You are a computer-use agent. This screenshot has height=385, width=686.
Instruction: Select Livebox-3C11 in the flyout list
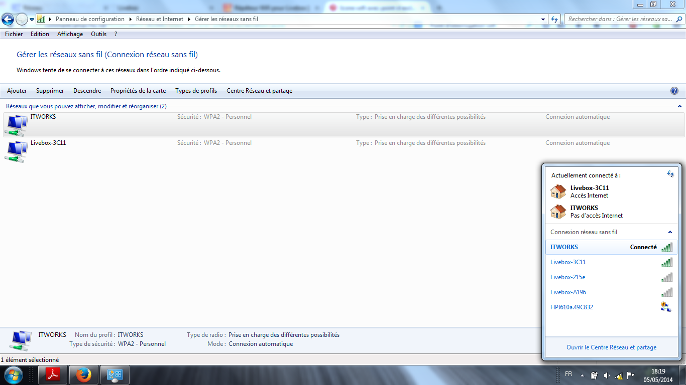611,262
